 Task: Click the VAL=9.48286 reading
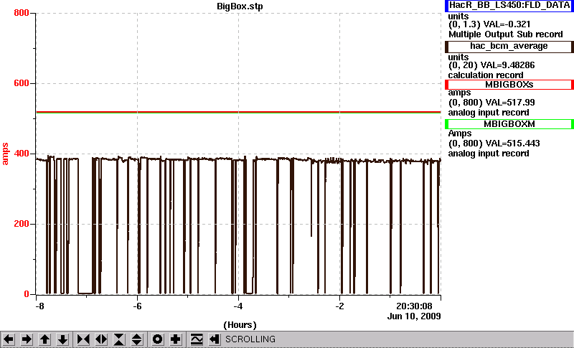pos(509,65)
